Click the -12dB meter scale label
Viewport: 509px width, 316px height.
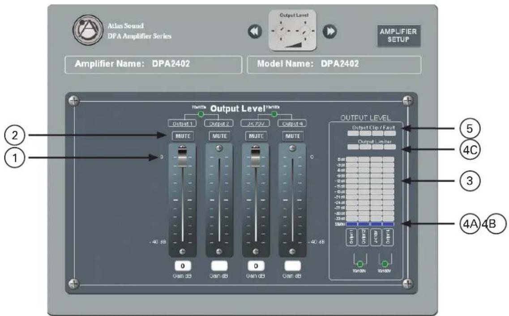click(340, 181)
